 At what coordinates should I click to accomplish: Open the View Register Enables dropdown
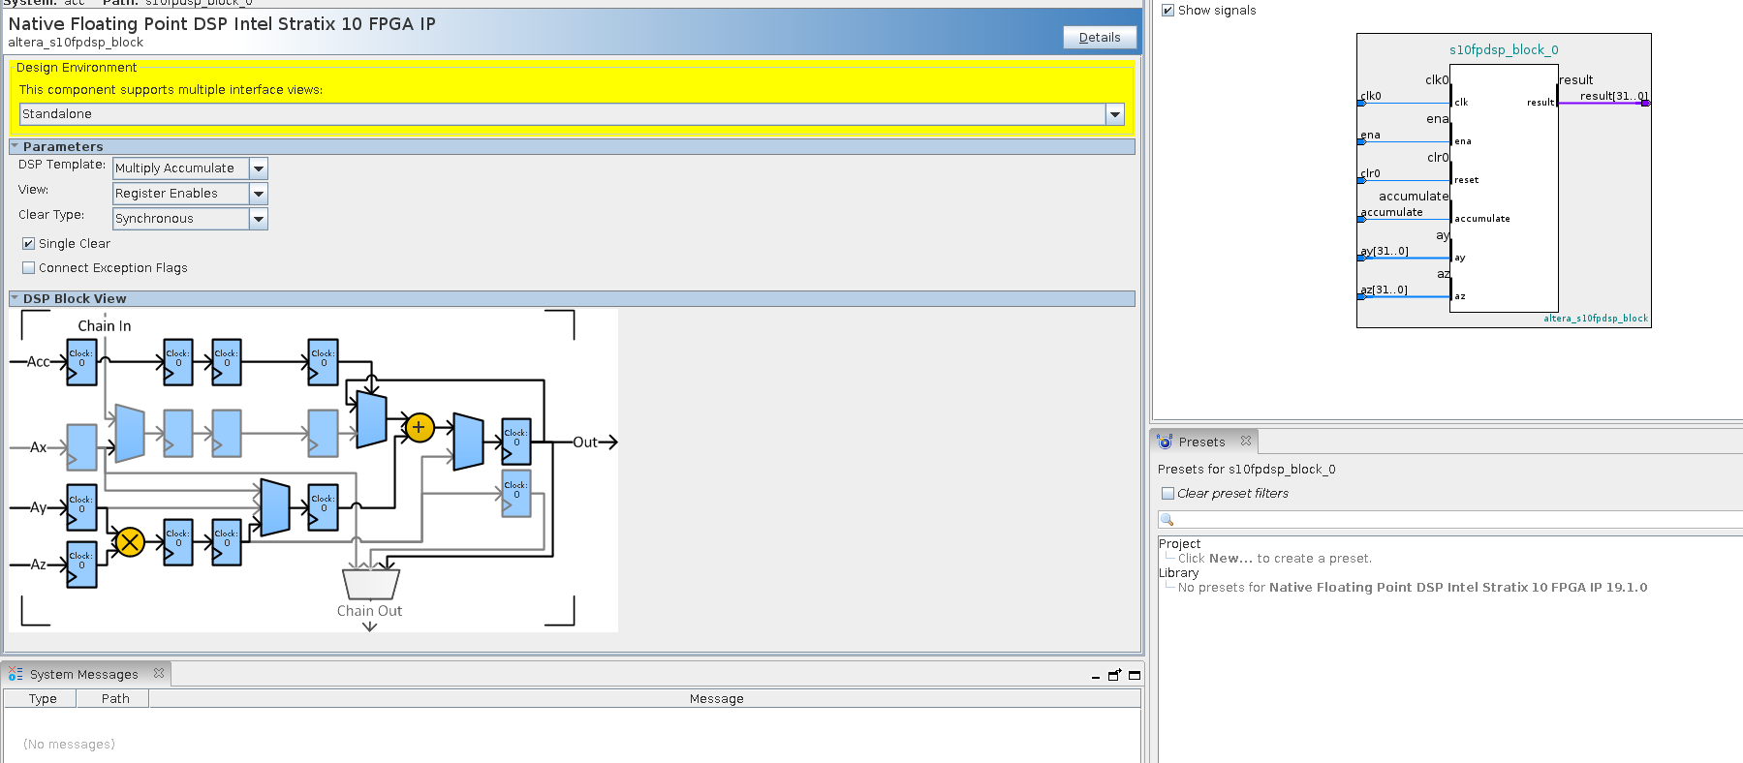259,194
